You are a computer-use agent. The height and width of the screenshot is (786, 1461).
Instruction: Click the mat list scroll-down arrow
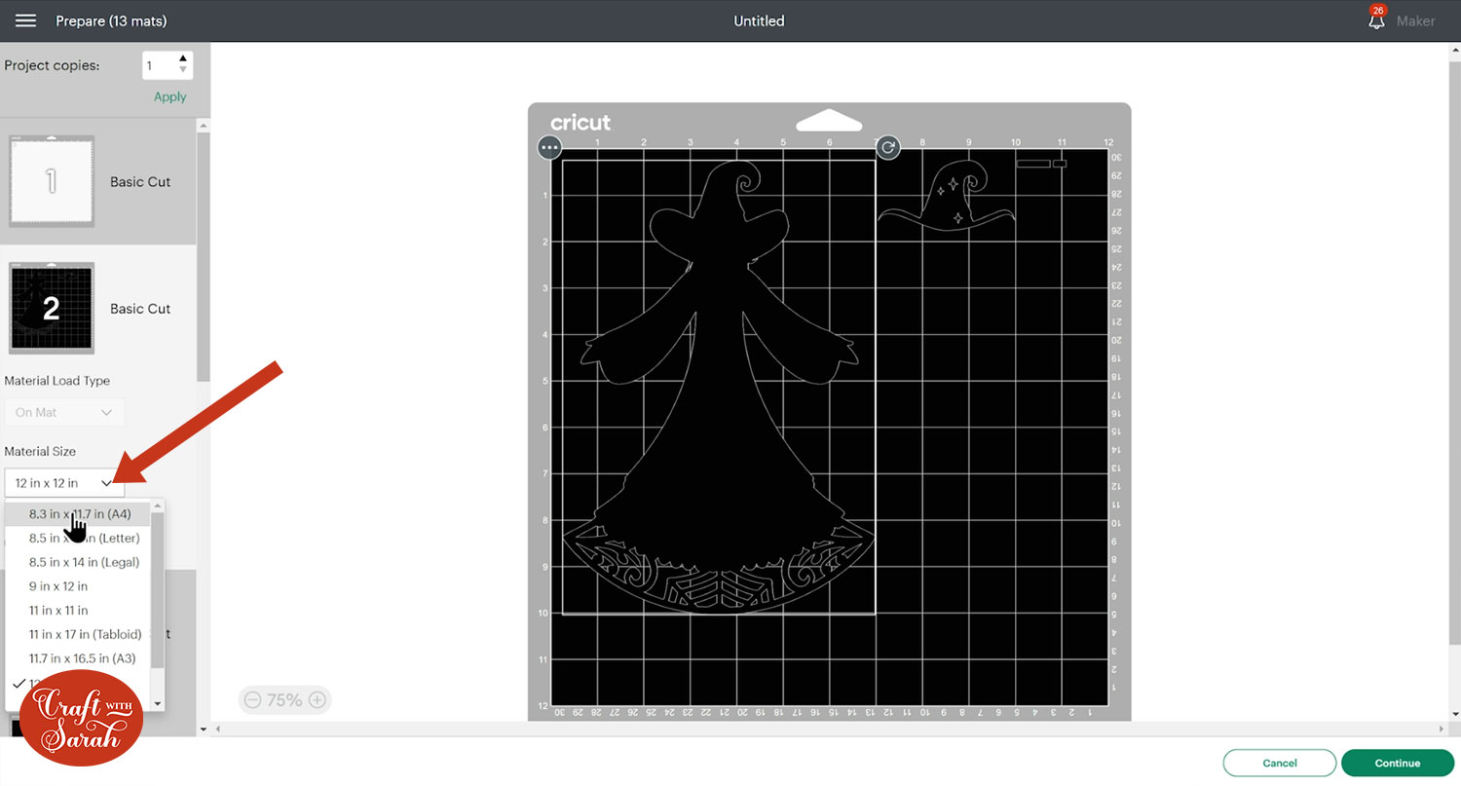203,729
